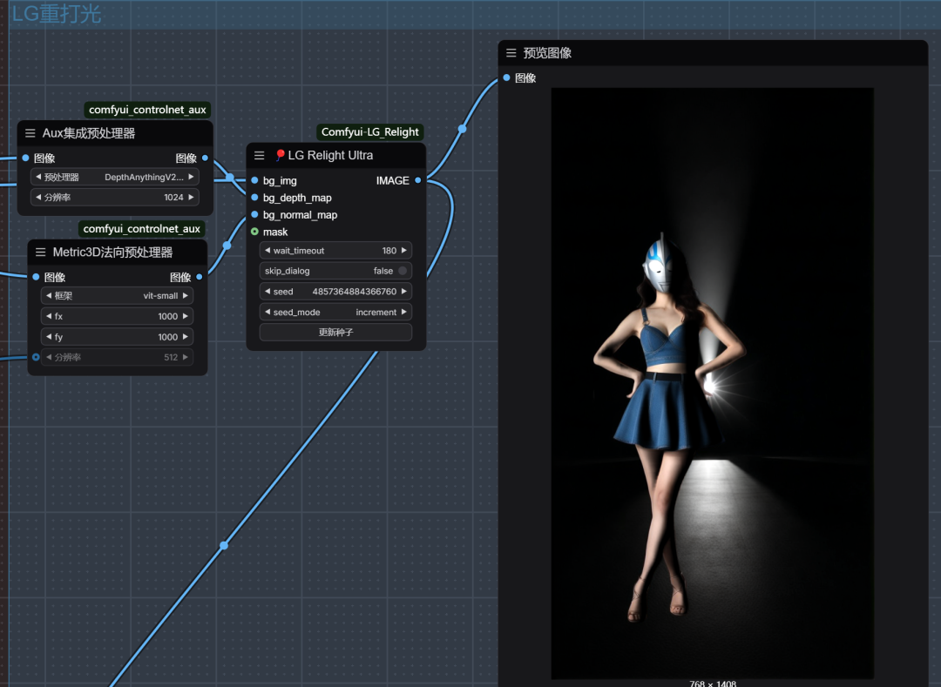Click the red pin icon on LG Relight Ultra title
The width and height of the screenshot is (941, 687).
(280, 155)
